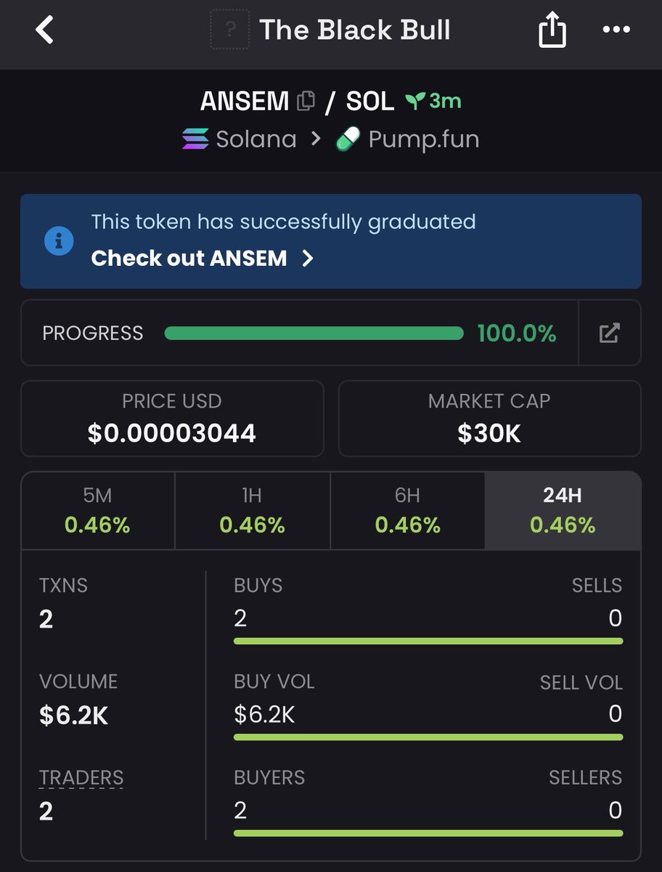662x872 pixels.
Task: Expand chevron next to Check out ANSEM
Action: point(308,258)
